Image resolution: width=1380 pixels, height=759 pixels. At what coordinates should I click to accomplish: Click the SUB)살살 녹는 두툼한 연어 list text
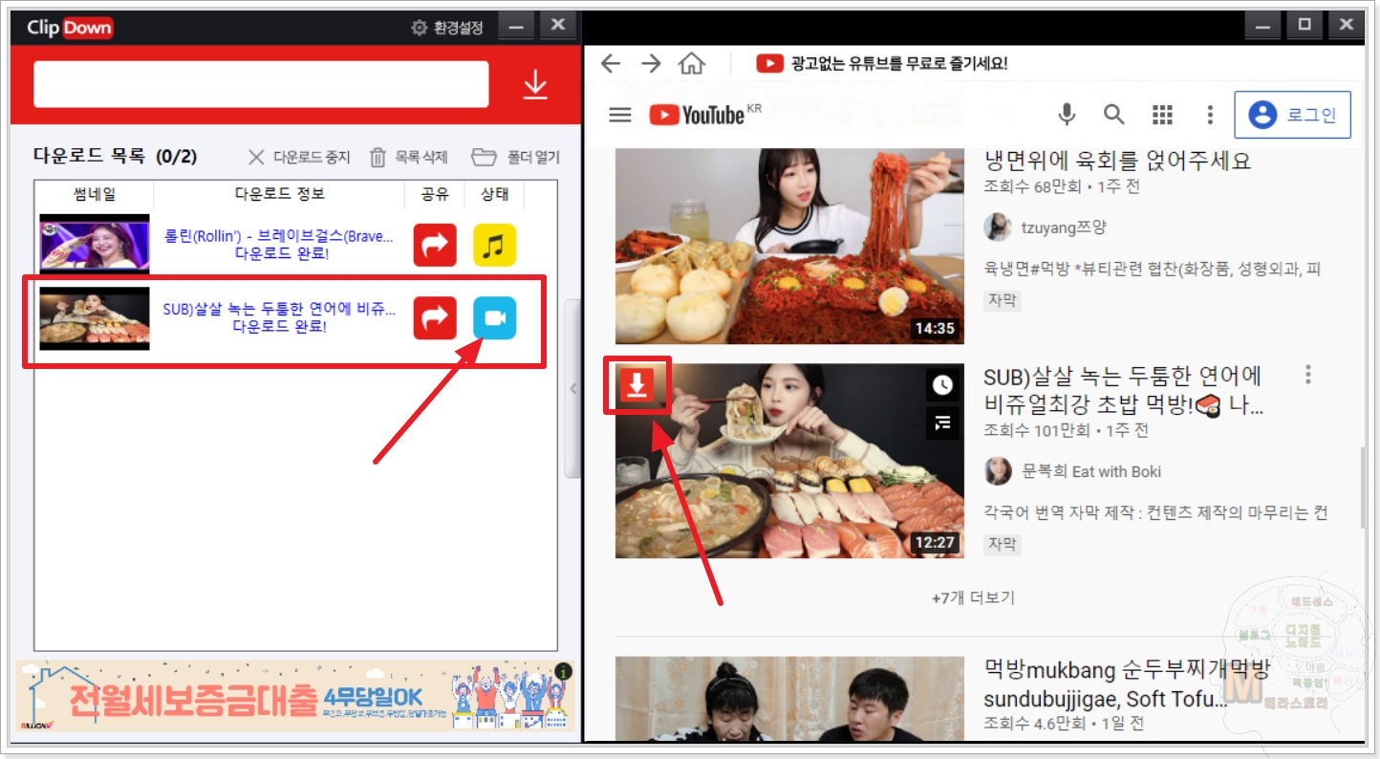click(x=280, y=310)
